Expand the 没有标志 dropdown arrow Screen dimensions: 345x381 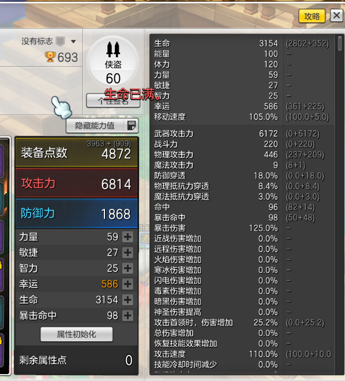[x=73, y=42]
